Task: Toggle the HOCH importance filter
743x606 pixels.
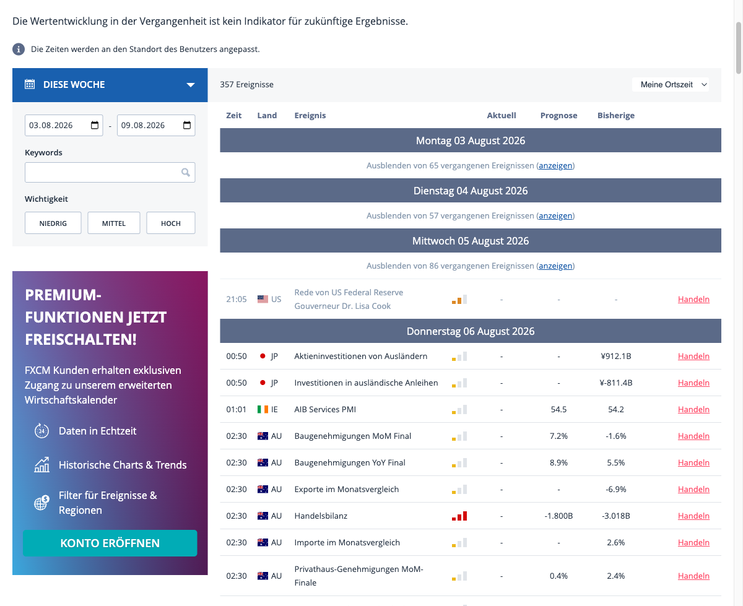Action: [x=171, y=223]
